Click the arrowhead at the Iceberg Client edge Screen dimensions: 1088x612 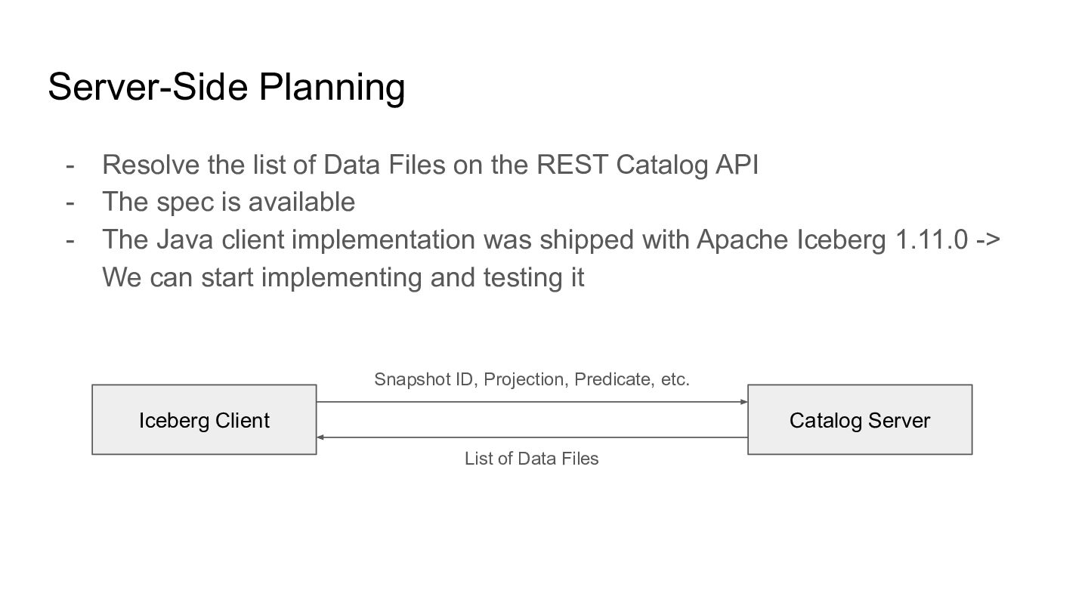click(x=320, y=437)
